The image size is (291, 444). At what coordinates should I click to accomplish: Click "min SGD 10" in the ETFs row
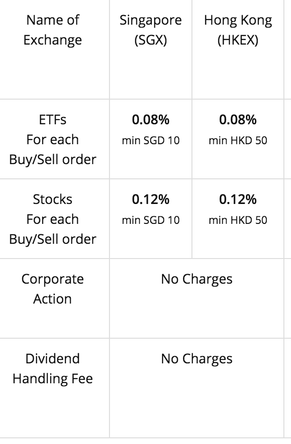[150, 140]
